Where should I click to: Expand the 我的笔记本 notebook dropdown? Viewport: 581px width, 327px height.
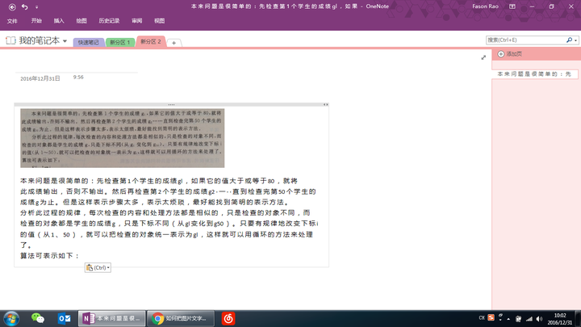coord(65,41)
